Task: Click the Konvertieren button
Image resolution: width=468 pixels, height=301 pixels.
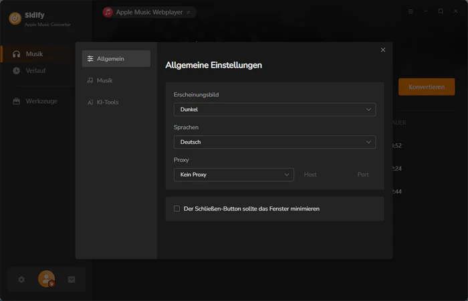Action: pos(426,87)
